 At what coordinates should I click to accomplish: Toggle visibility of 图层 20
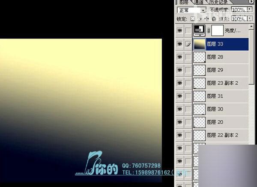pos(180,122)
